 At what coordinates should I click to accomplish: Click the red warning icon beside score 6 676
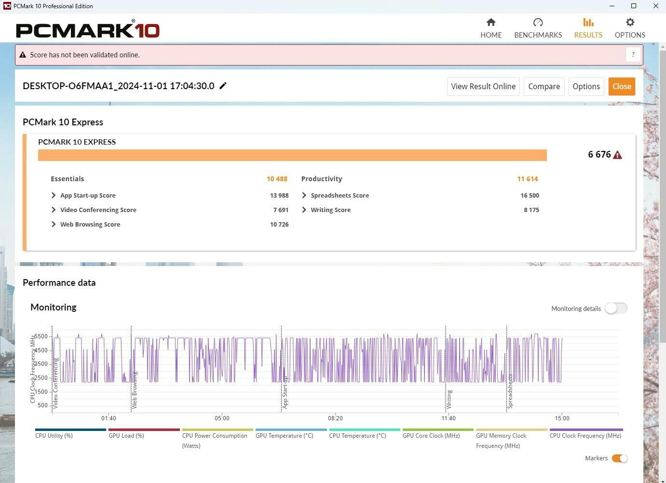618,155
